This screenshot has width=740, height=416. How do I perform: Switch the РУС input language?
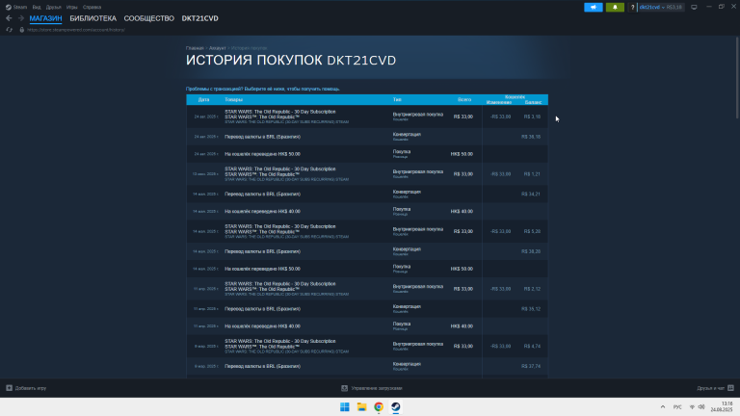(x=677, y=407)
